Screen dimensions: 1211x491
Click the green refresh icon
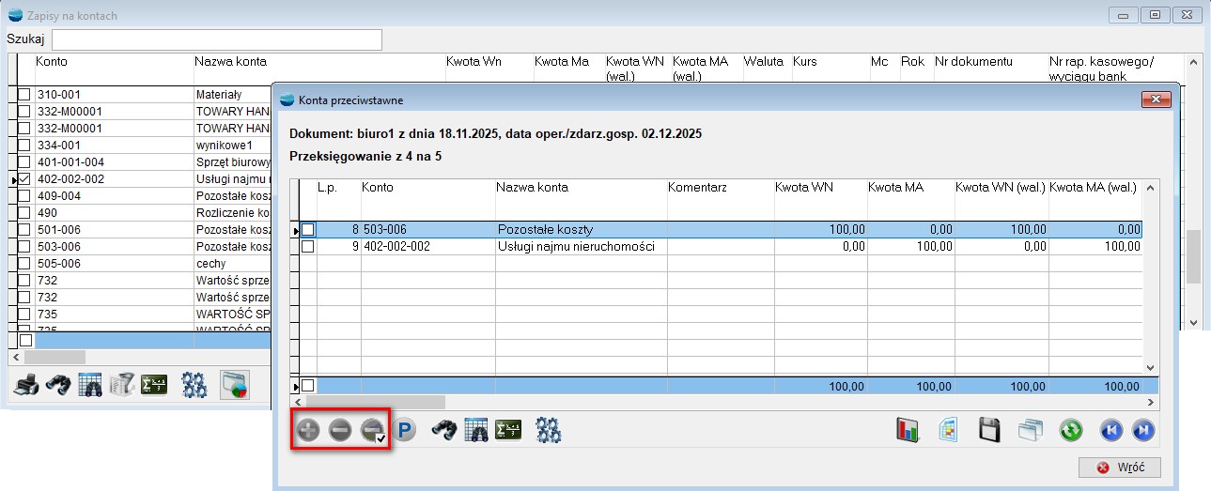(x=1071, y=431)
